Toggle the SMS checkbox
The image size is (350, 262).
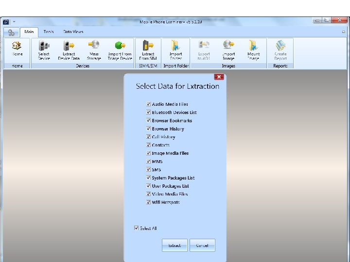point(148,169)
